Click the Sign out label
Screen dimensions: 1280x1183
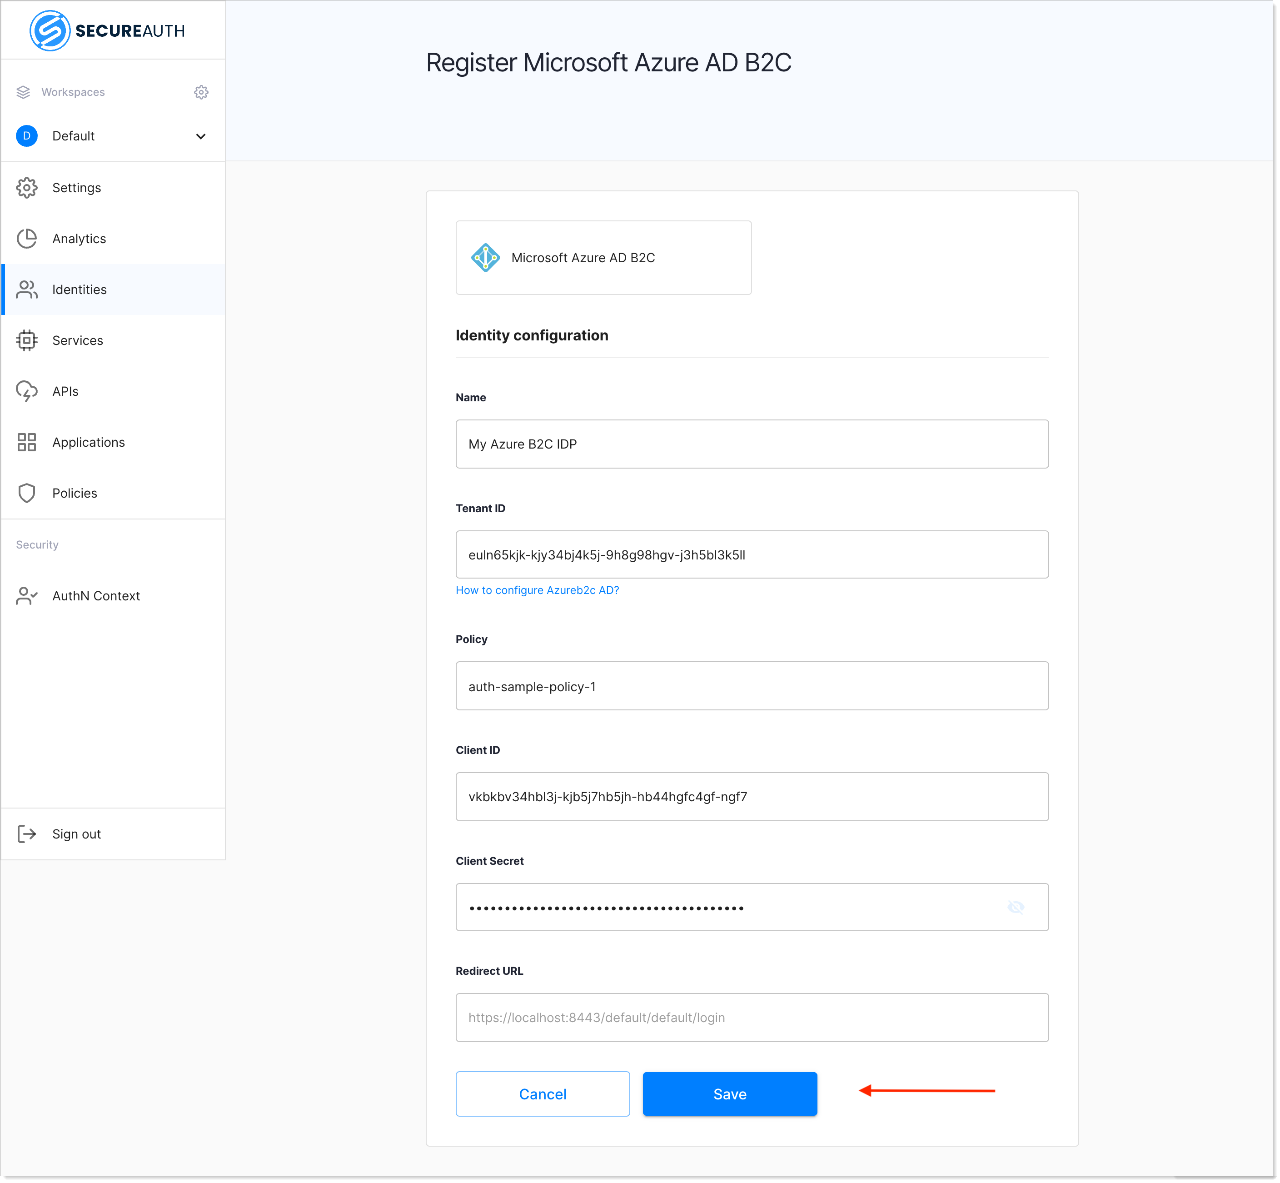point(77,834)
